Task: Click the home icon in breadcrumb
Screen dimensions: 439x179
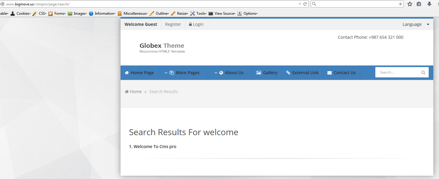Action: (127, 92)
